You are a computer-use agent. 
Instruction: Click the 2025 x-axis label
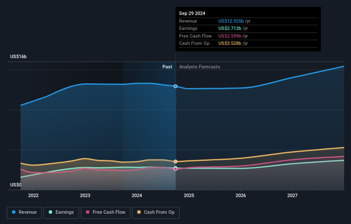[189, 196]
